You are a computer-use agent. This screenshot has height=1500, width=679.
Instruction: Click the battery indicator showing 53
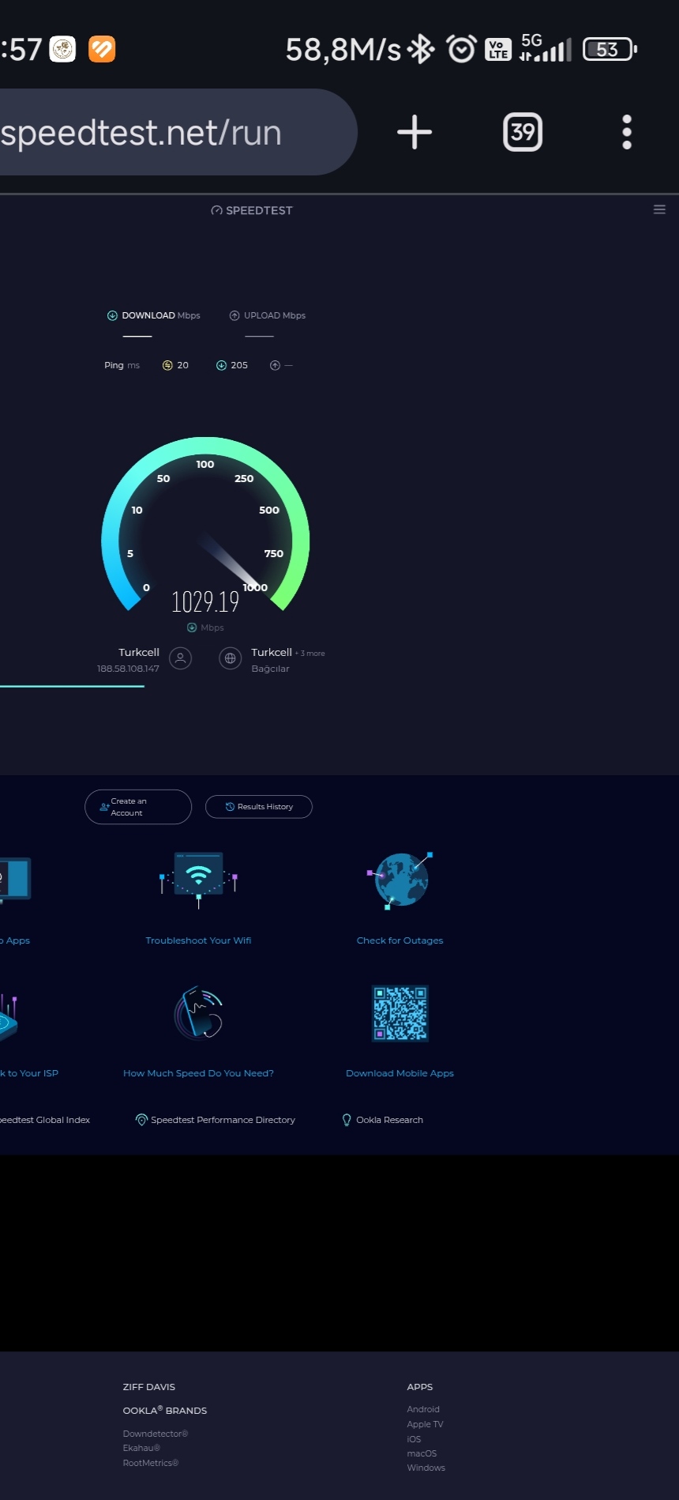click(x=610, y=49)
